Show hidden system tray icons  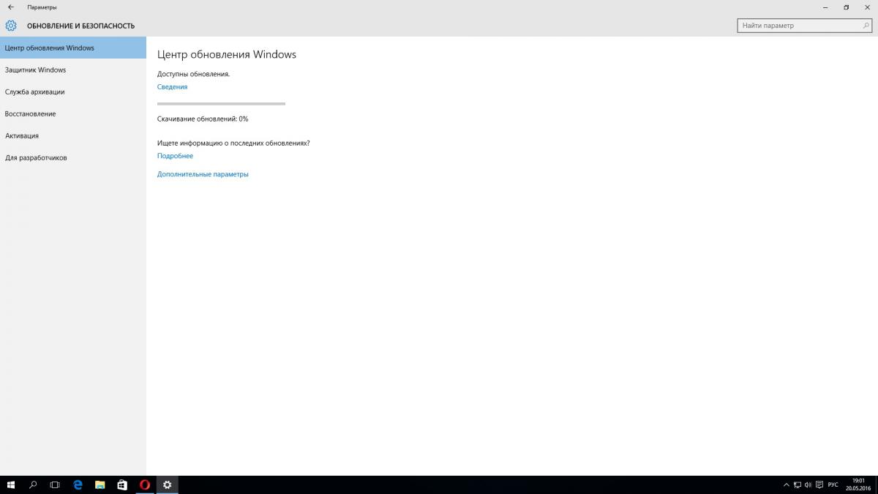pos(787,484)
